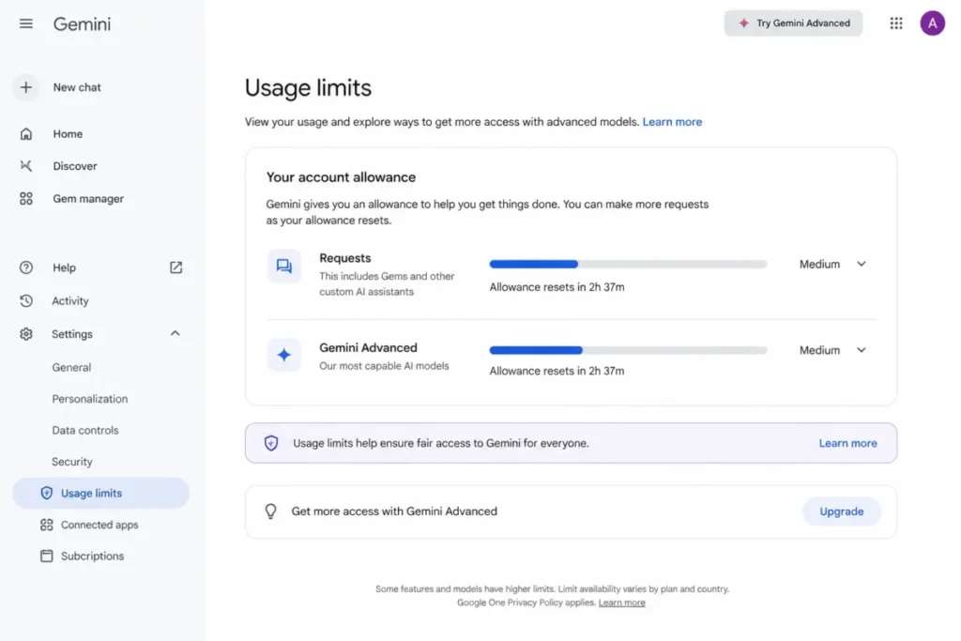This screenshot has width=961, height=641.
Task: Expand the Requests Medium chevron
Action: pyautogui.click(x=862, y=264)
